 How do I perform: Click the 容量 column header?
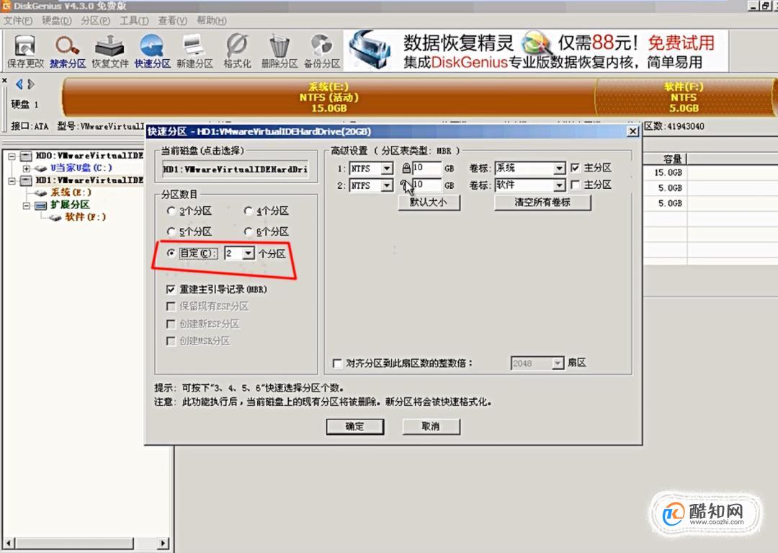click(x=665, y=159)
